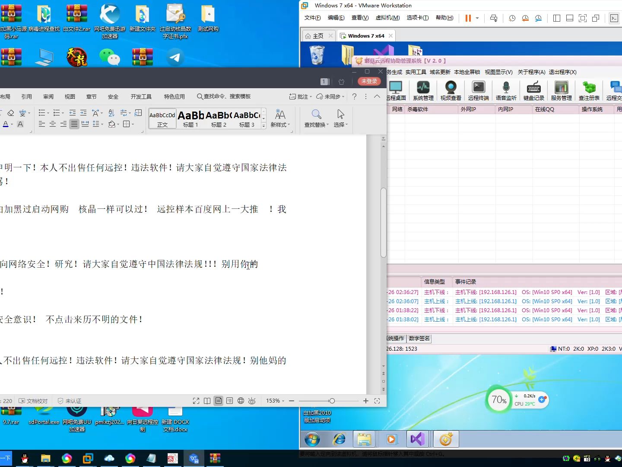Click 未认证 in status bar
The width and height of the screenshot is (622, 467).
coord(70,401)
